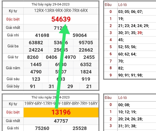Select the Ký tự code row 12RX-13RX-9RX
The height and width of the screenshot is (131, 156).
61,10
